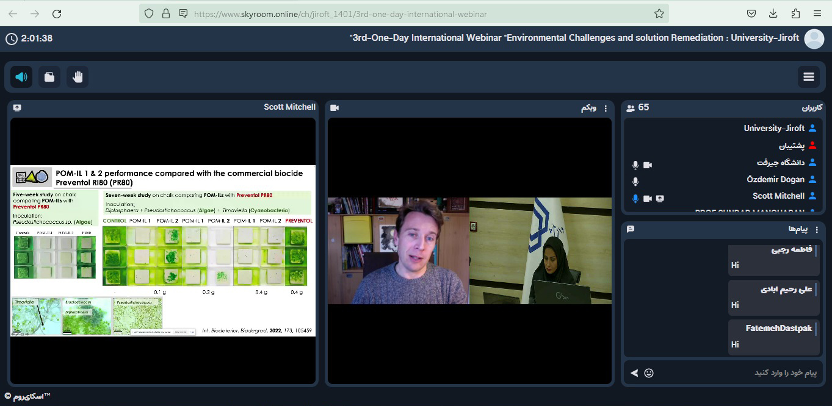Screen dimensions: 832x406
Task: Click the skyroom.online URL address bar
Action: (403, 13)
